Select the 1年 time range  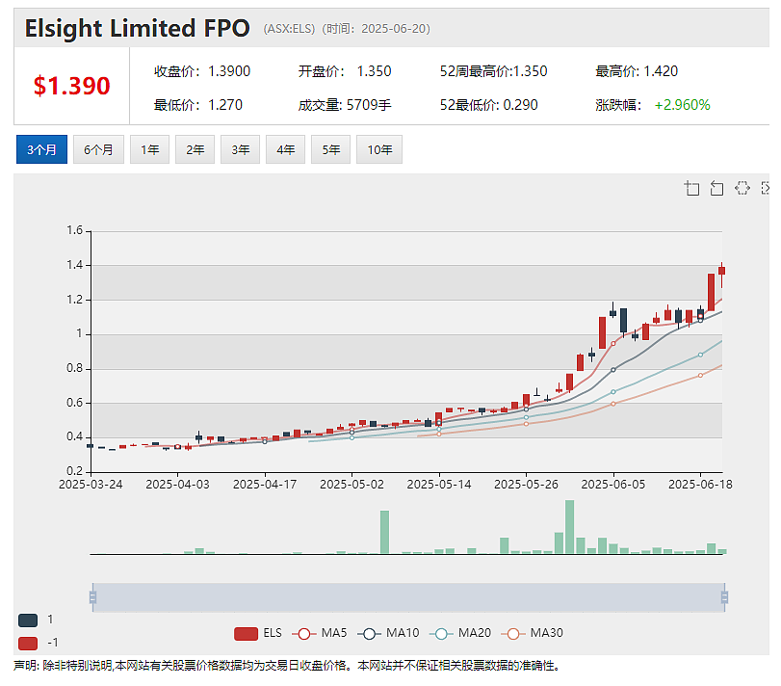pos(150,149)
